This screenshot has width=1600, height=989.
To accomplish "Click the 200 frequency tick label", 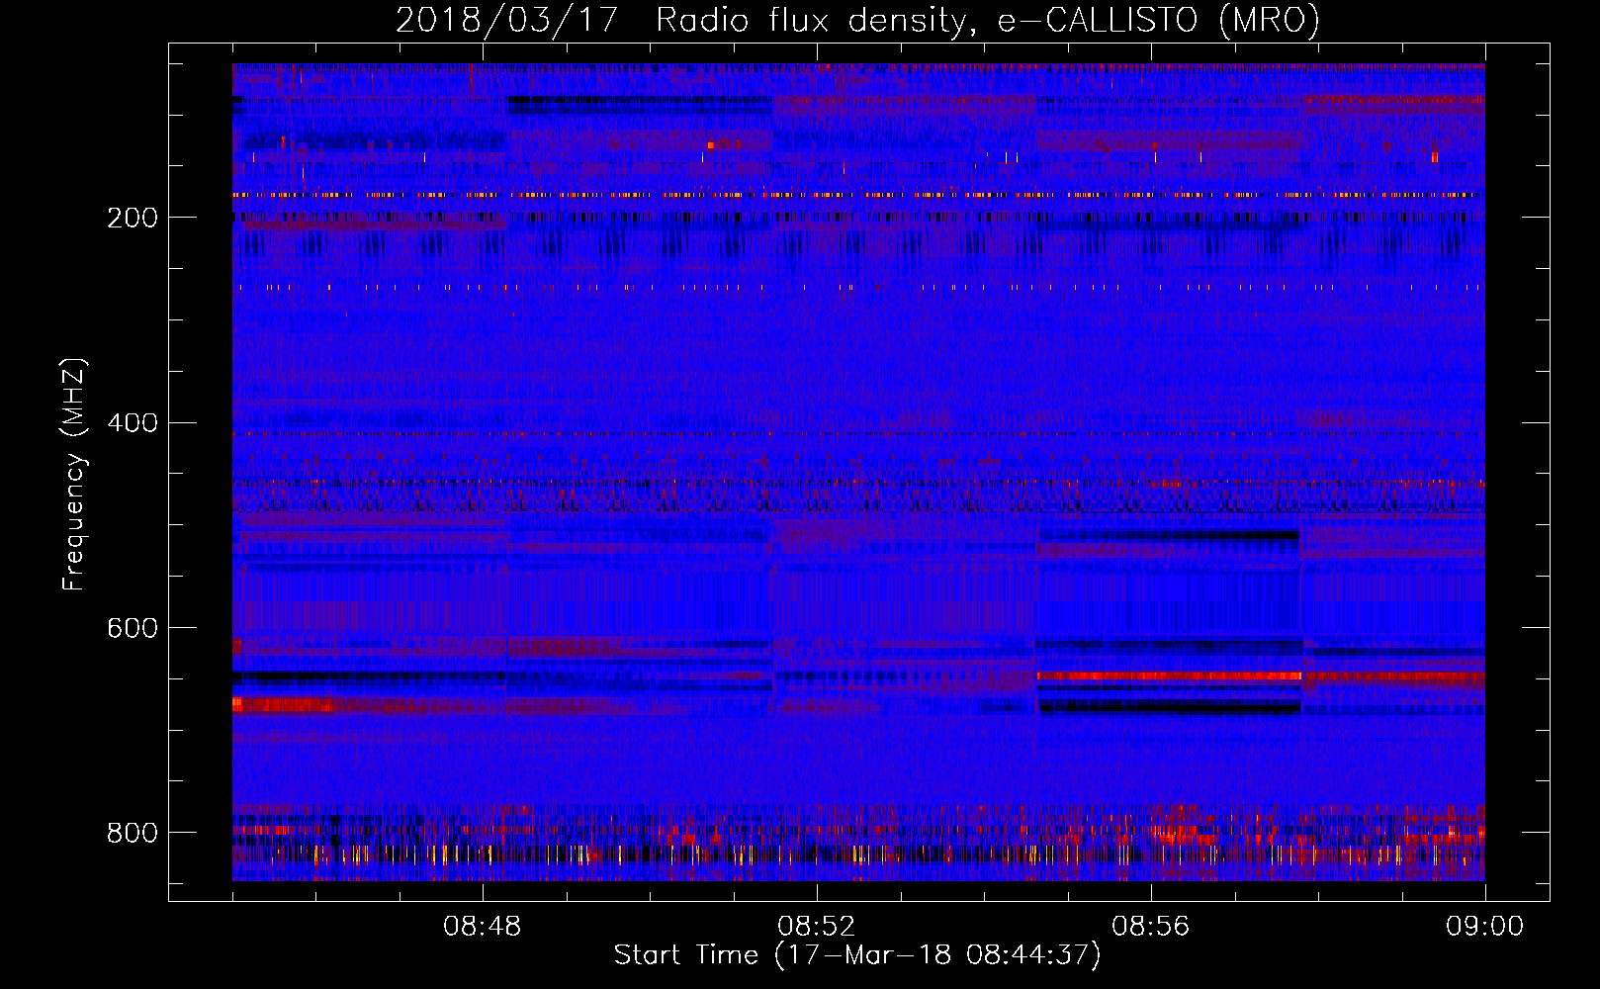I will [x=133, y=218].
